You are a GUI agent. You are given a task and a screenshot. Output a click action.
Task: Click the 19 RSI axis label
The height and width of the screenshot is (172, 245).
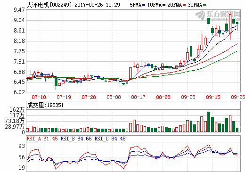[22, 168]
